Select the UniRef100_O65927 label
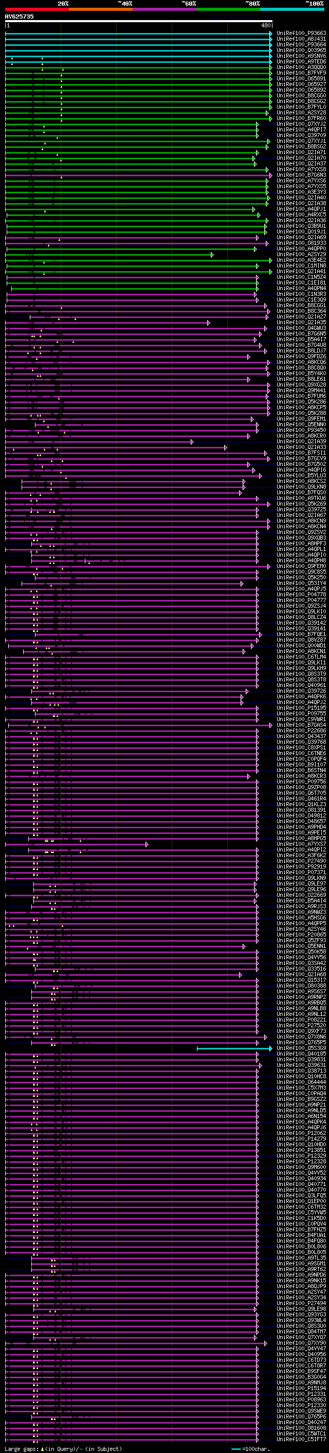329x1453 pixels. coord(301,84)
